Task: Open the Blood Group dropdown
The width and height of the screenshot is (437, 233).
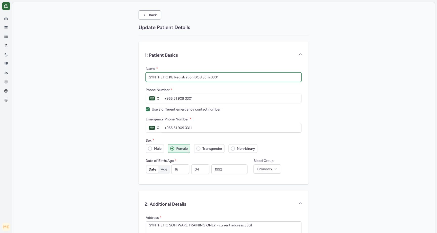Action: pos(267,169)
